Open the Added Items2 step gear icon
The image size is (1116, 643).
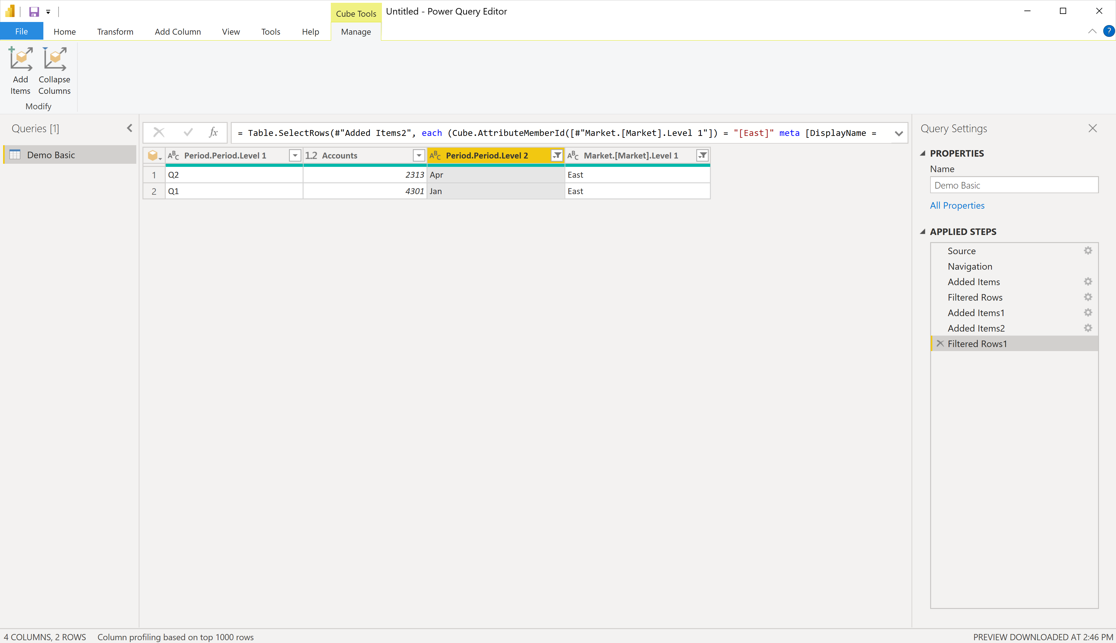pyautogui.click(x=1088, y=328)
